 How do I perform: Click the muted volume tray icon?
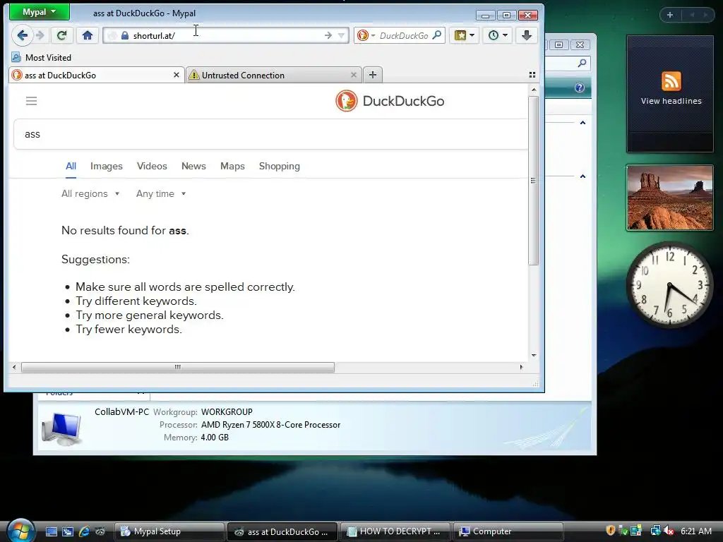669,531
